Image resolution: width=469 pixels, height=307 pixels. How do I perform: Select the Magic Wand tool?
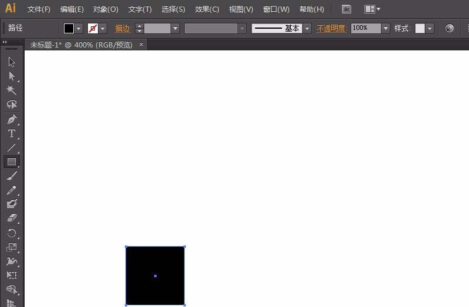pyautogui.click(x=12, y=90)
